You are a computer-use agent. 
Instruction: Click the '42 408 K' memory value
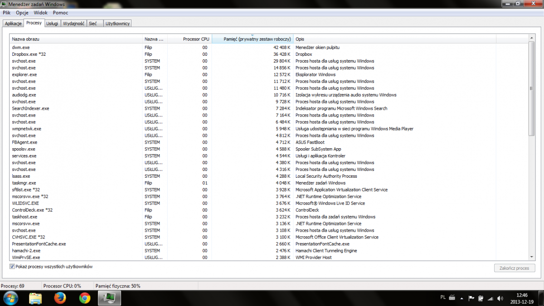tap(282, 47)
